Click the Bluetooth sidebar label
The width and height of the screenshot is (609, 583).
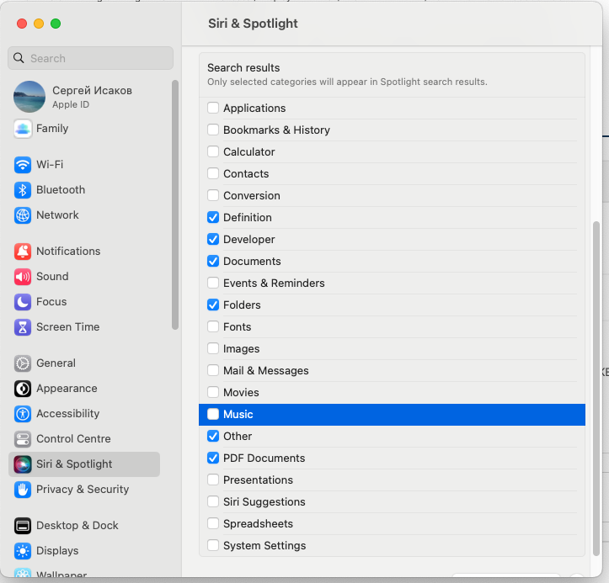(x=61, y=189)
